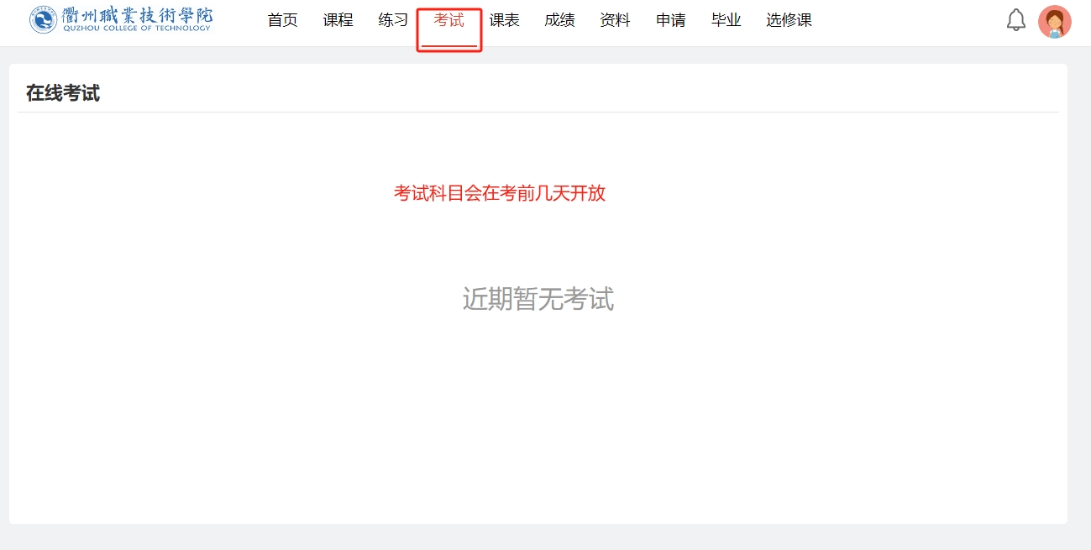The width and height of the screenshot is (1091, 550).
Task: Click the 在线考试 section heading
Action: (x=63, y=93)
